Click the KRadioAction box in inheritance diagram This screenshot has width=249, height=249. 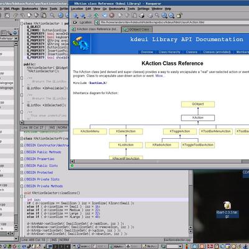point(162,145)
